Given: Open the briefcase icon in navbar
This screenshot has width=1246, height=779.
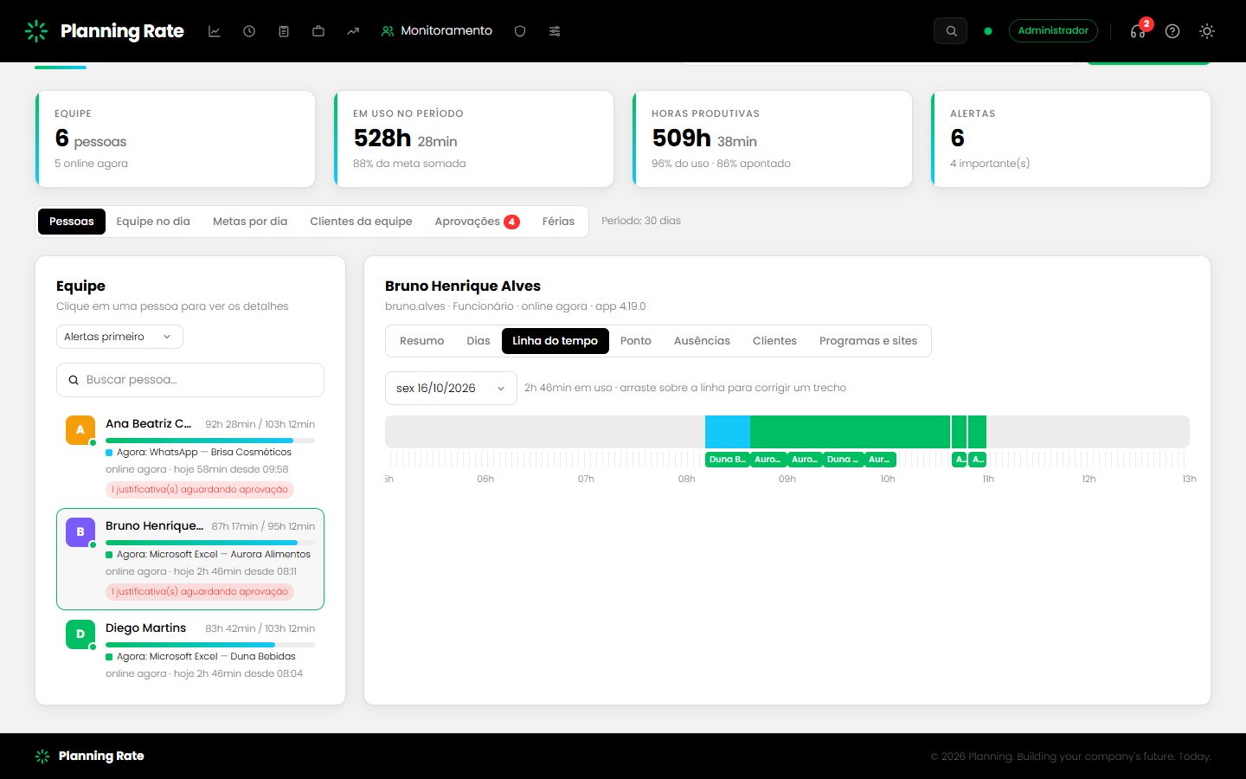Looking at the screenshot, I should pyautogui.click(x=318, y=31).
